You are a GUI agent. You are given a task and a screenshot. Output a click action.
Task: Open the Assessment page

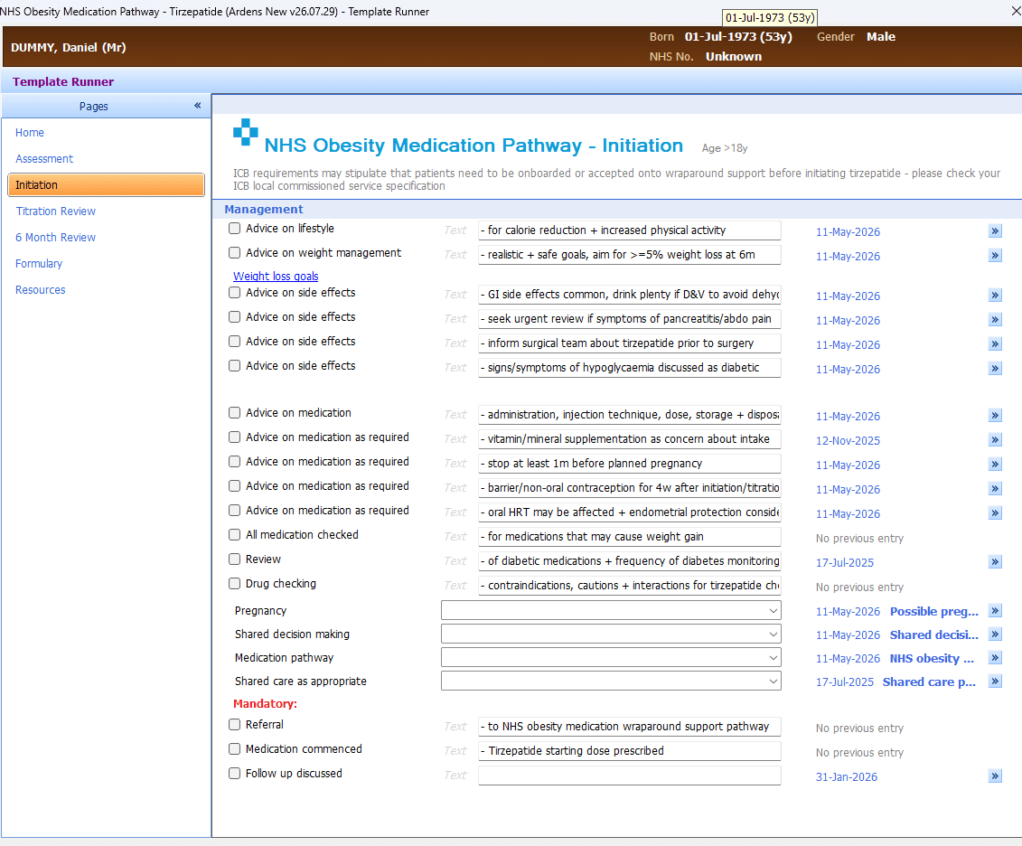(44, 158)
